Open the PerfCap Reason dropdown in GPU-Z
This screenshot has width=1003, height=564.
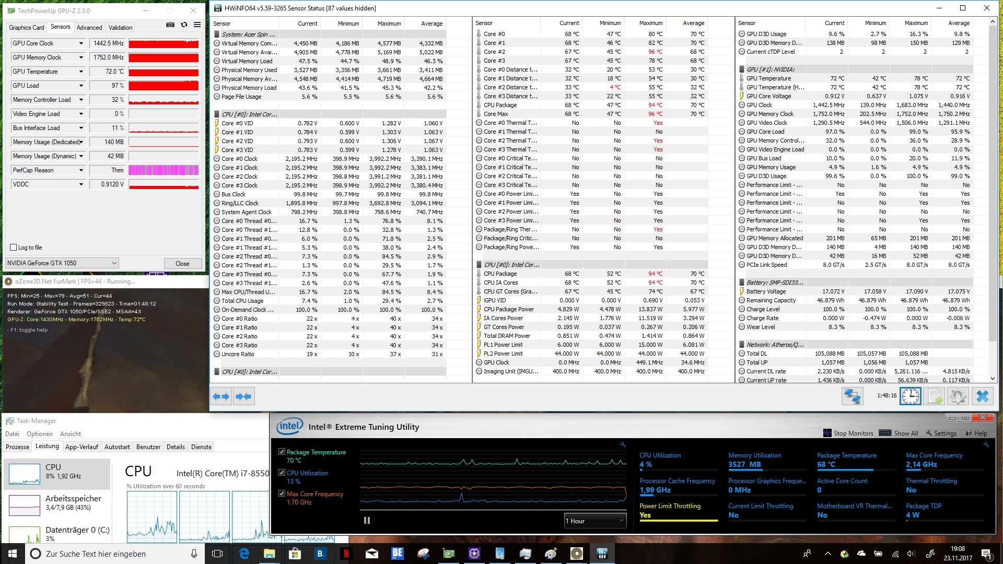point(81,170)
